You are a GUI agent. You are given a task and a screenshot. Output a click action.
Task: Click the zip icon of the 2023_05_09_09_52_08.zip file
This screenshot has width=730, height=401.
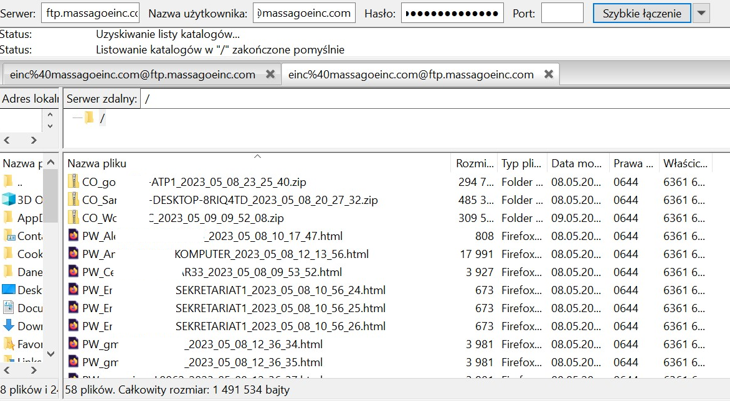pyautogui.click(x=73, y=218)
